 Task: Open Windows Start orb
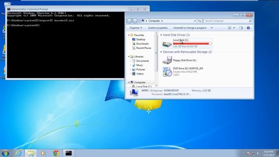[6, 153]
